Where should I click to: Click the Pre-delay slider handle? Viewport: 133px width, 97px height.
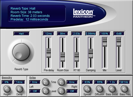pyautogui.click(x=49, y=53)
